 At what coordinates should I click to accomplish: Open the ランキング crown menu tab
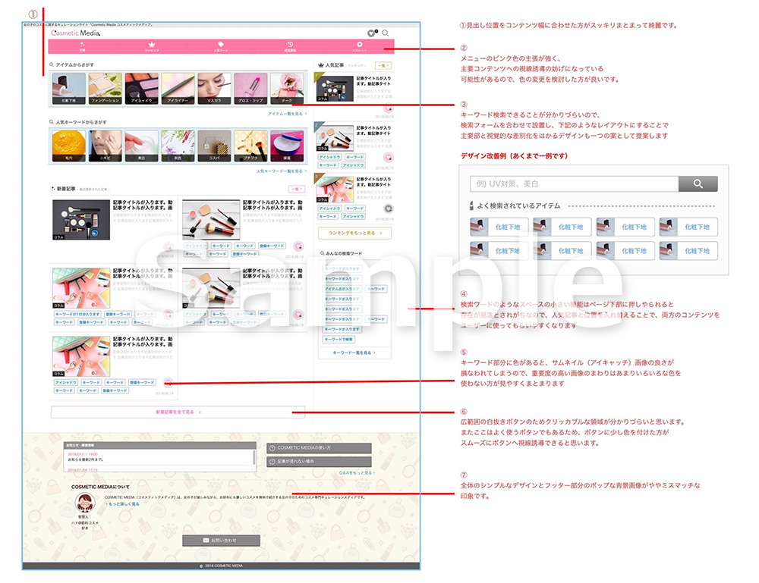click(x=152, y=46)
